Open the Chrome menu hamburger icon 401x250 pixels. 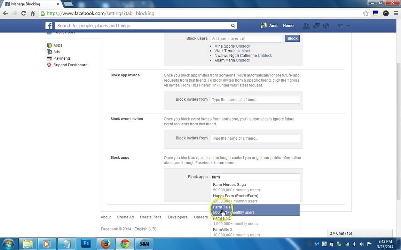[396, 13]
